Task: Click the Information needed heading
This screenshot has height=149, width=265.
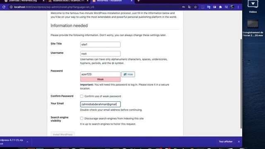Action: (69, 26)
